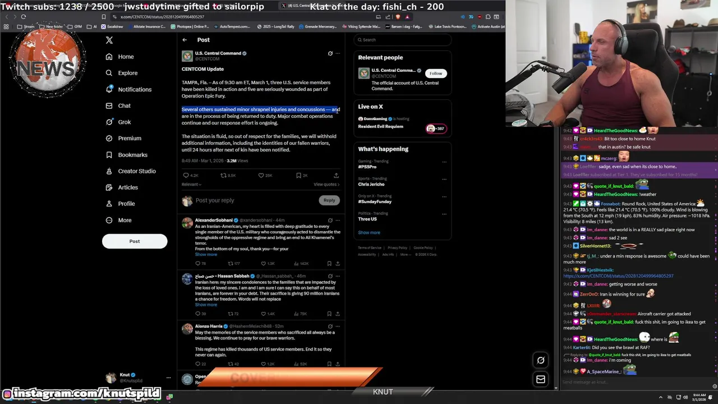Like the CENTCOM update post
Image resolution: width=718 pixels, height=404 pixels.
click(261, 176)
